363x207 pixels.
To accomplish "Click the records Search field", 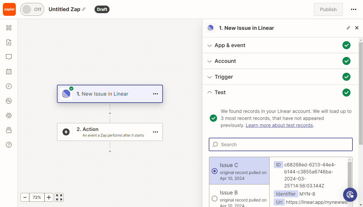I will 280,144.
